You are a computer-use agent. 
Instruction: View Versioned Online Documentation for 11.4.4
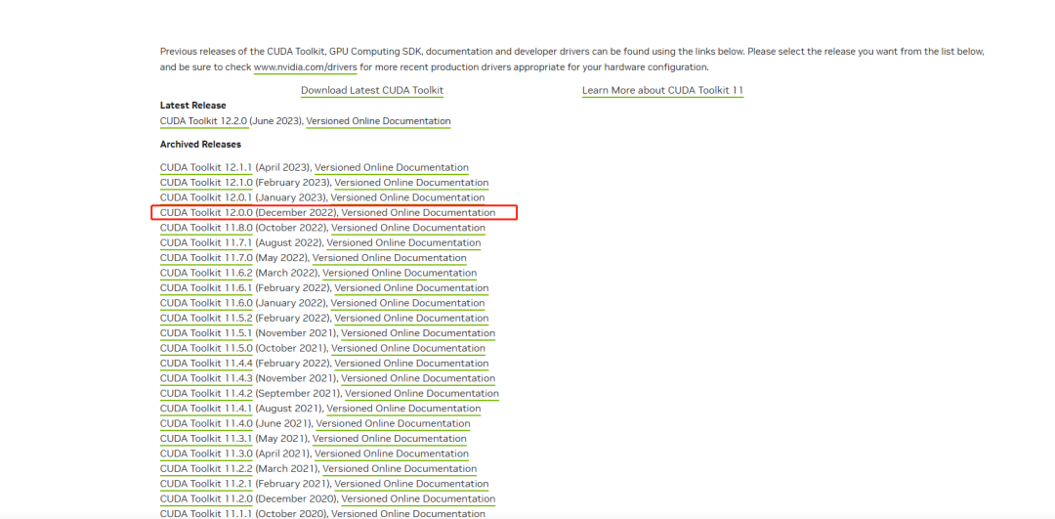click(412, 364)
